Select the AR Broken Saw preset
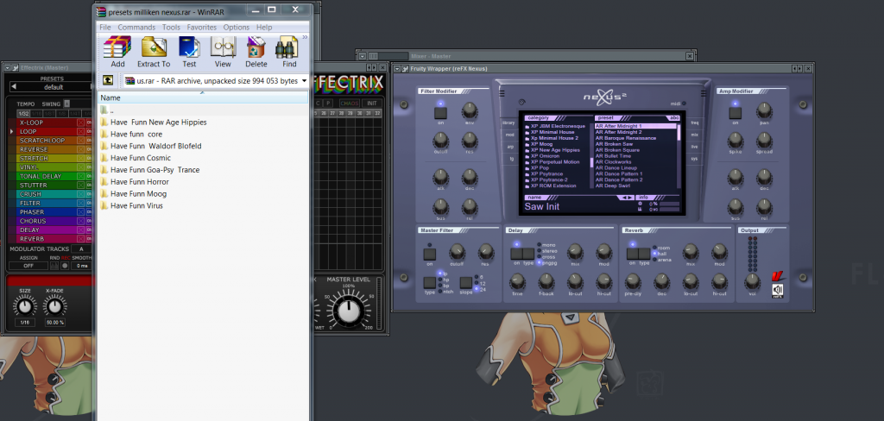 [614, 144]
